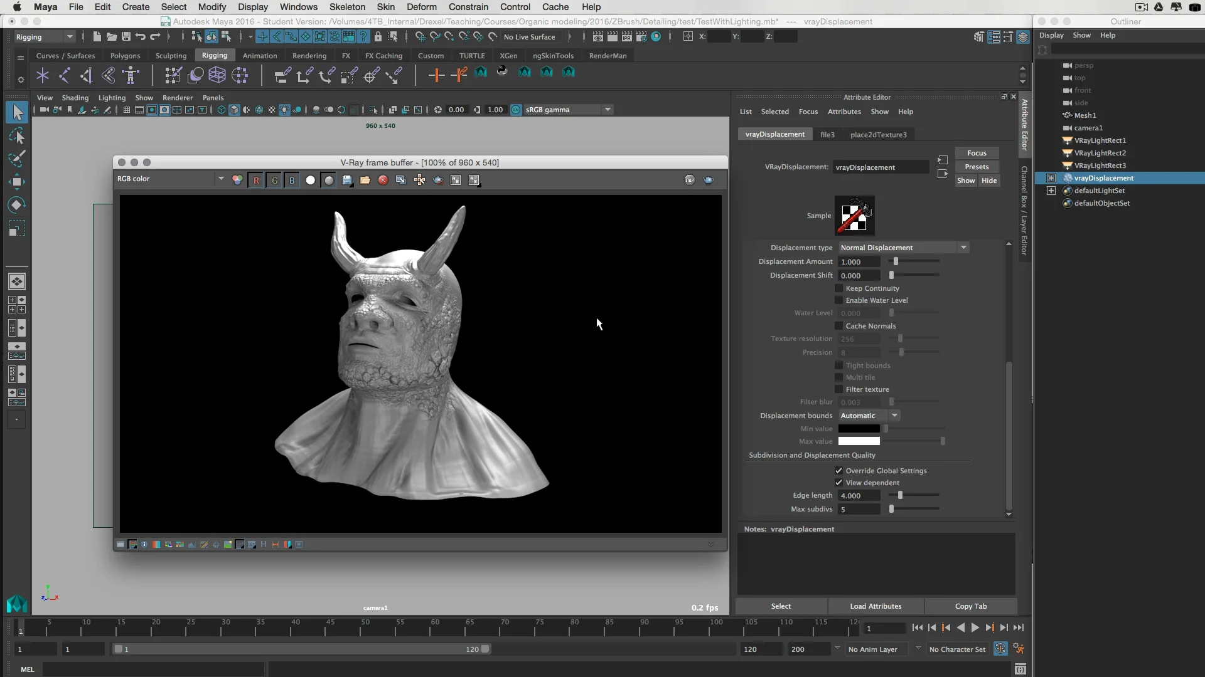
Task: Click the Presets button
Action: tap(977, 167)
